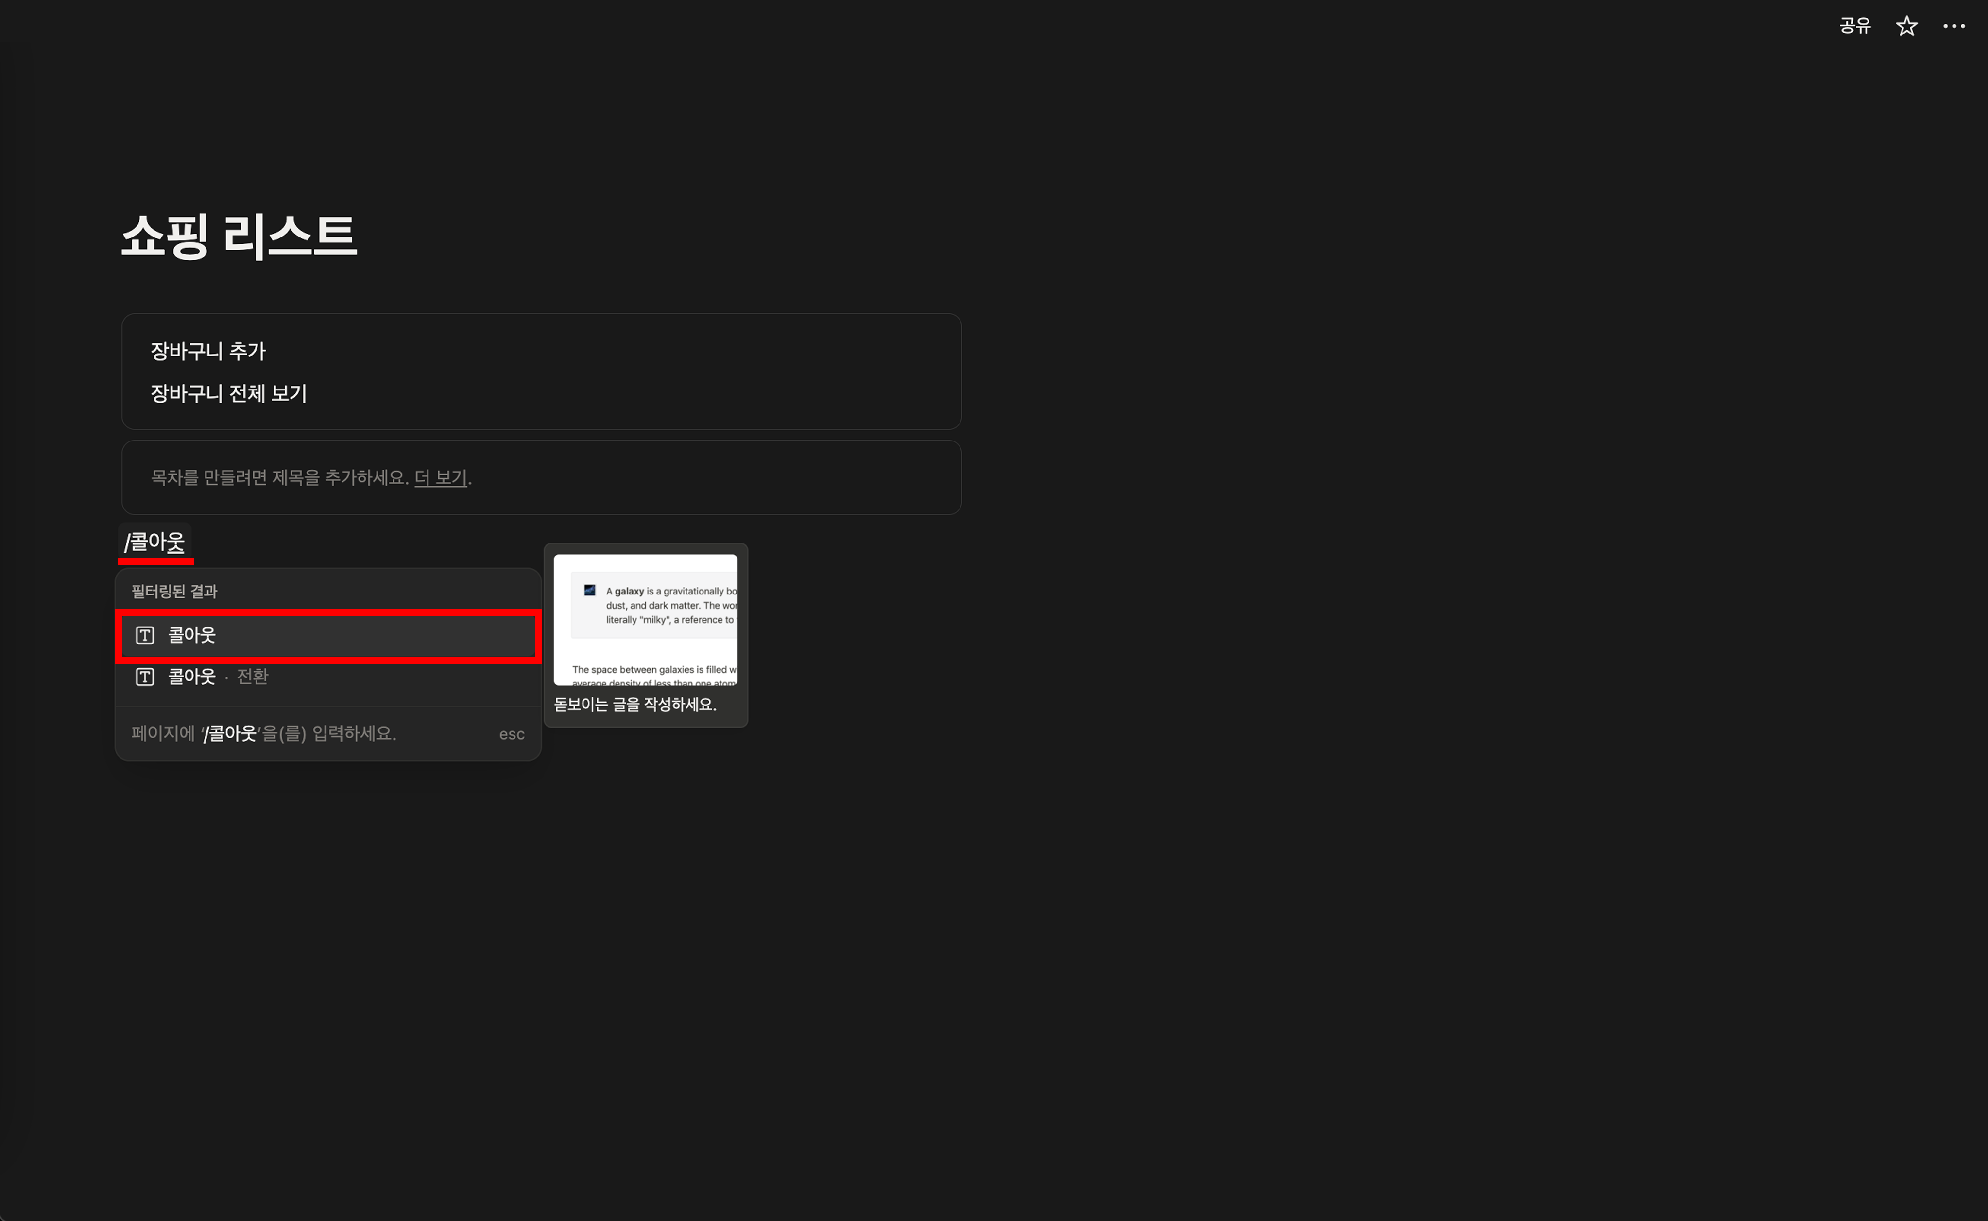
Task: Click the icon beside the first 콜아웃 result
Action: [x=145, y=636]
